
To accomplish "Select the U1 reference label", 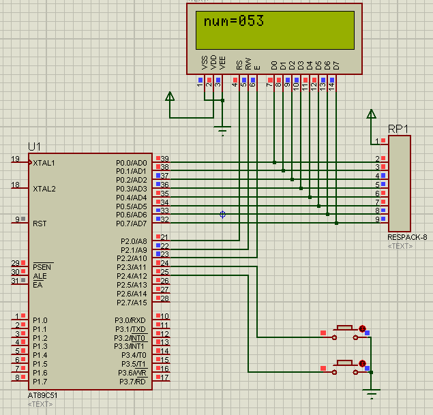I will tap(34, 147).
